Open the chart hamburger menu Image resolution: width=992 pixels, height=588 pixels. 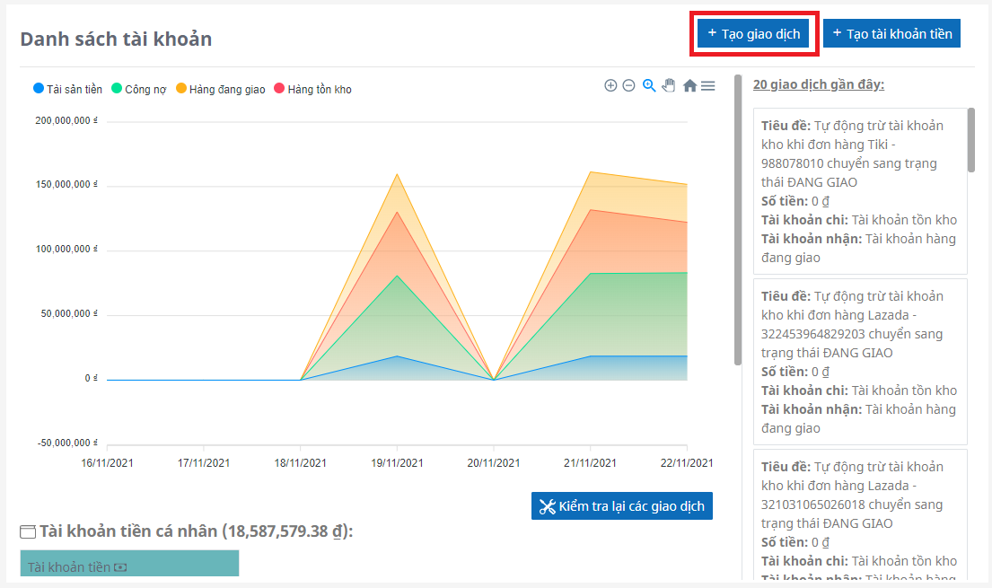coord(708,85)
